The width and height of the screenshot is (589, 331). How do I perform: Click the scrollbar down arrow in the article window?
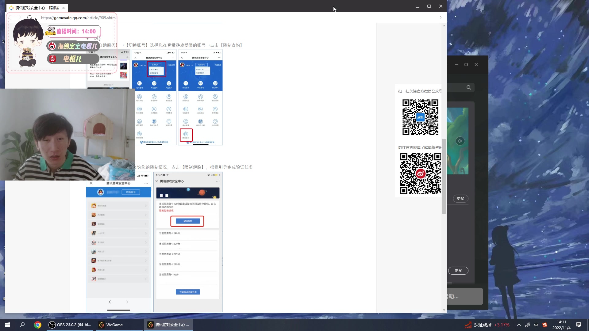pyautogui.click(x=444, y=310)
